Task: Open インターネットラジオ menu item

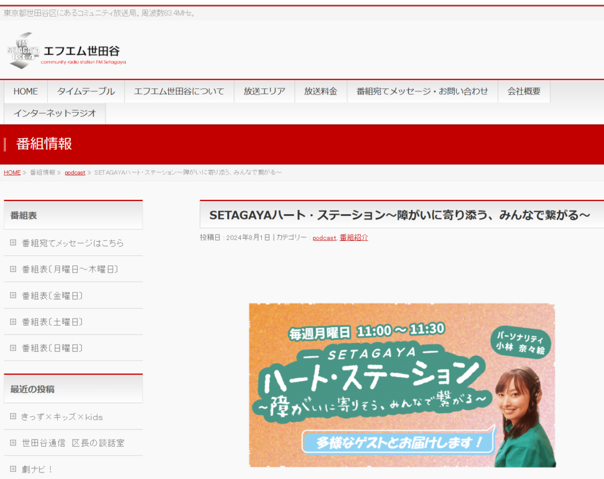Action: pos(54,113)
